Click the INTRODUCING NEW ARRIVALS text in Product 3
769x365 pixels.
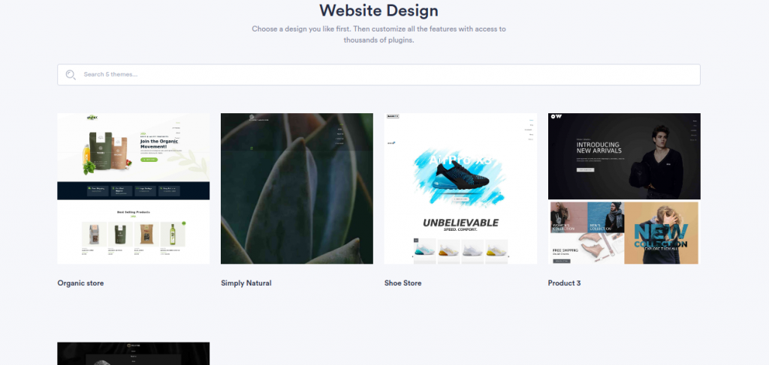[599, 148]
